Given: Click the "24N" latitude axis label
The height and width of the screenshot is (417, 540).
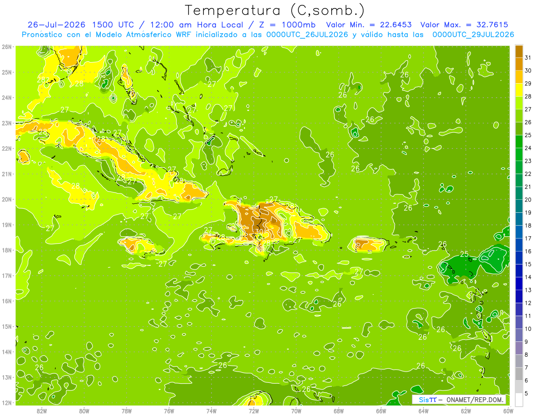Looking at the screenshot, I should click(x=6, y=98).
